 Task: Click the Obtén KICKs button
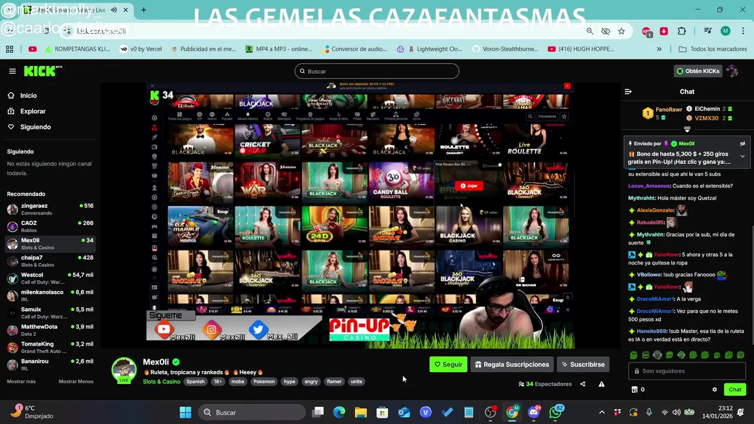pyautogui.click(x=698, y=71)
